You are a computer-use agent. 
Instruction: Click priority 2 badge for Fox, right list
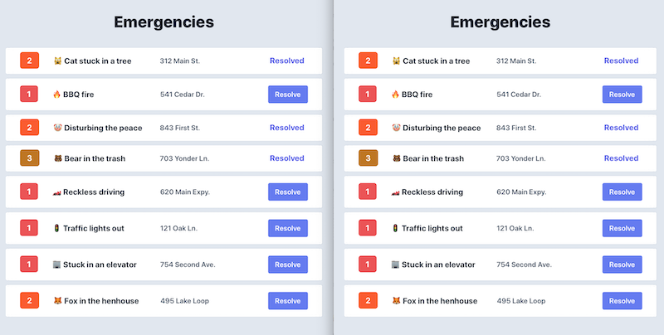[368, 301]
